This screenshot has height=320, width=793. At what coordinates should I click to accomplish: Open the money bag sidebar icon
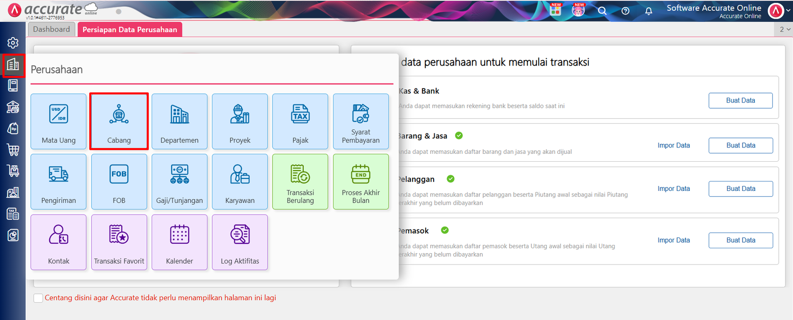coord(13,128)
